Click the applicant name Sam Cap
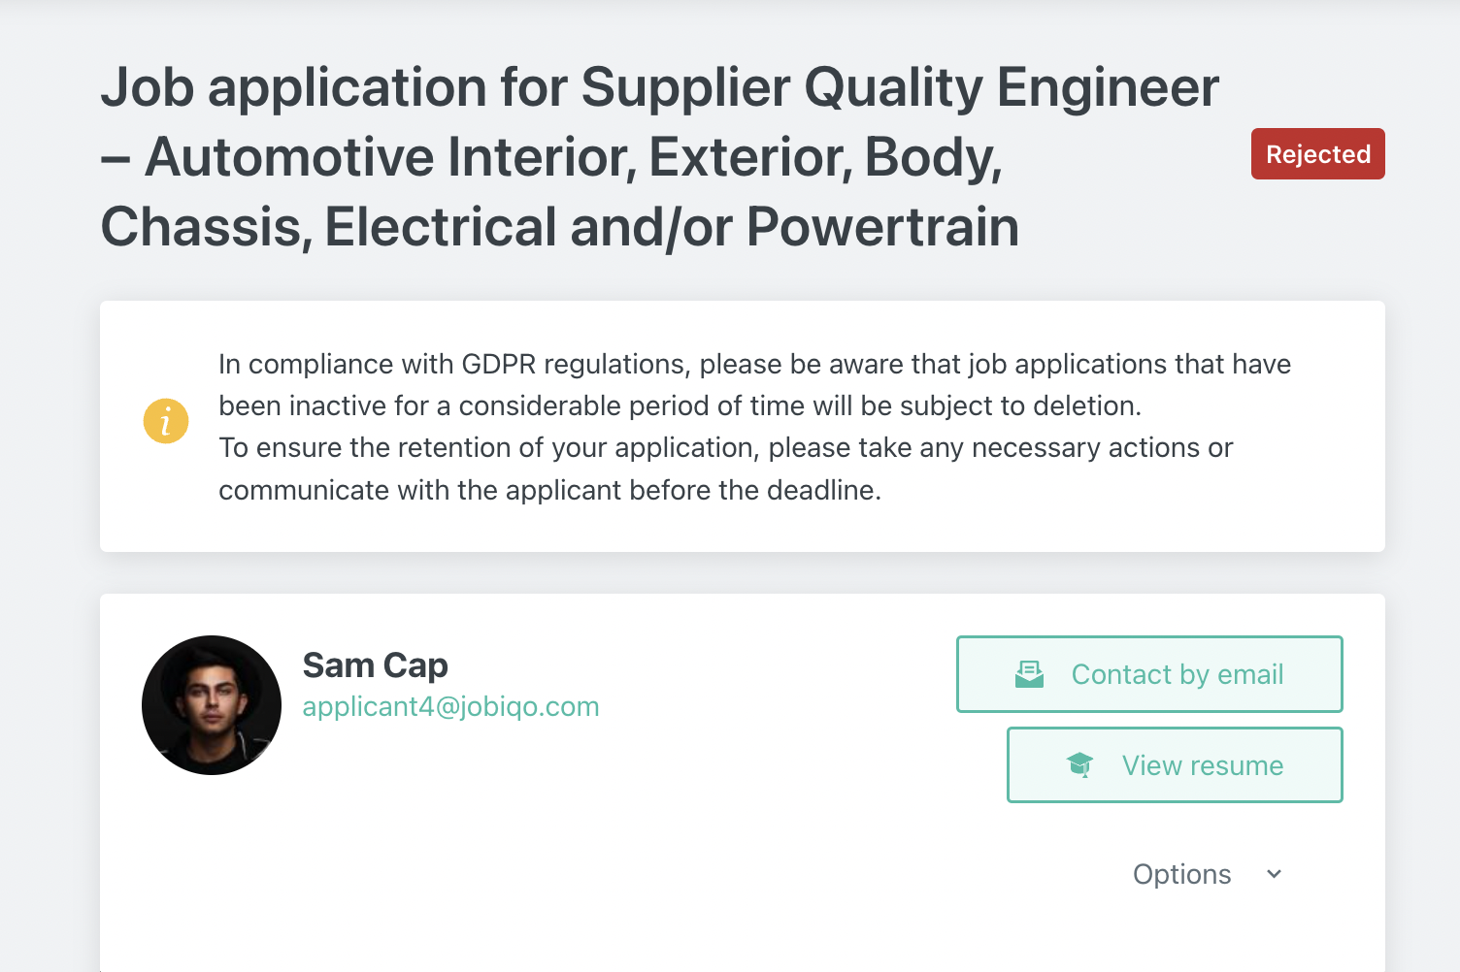Screen dimensions: 1460x972 click(375, 665)
